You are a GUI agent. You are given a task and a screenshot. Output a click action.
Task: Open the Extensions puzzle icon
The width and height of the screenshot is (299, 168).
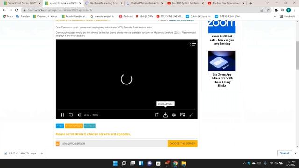(276, 10)
